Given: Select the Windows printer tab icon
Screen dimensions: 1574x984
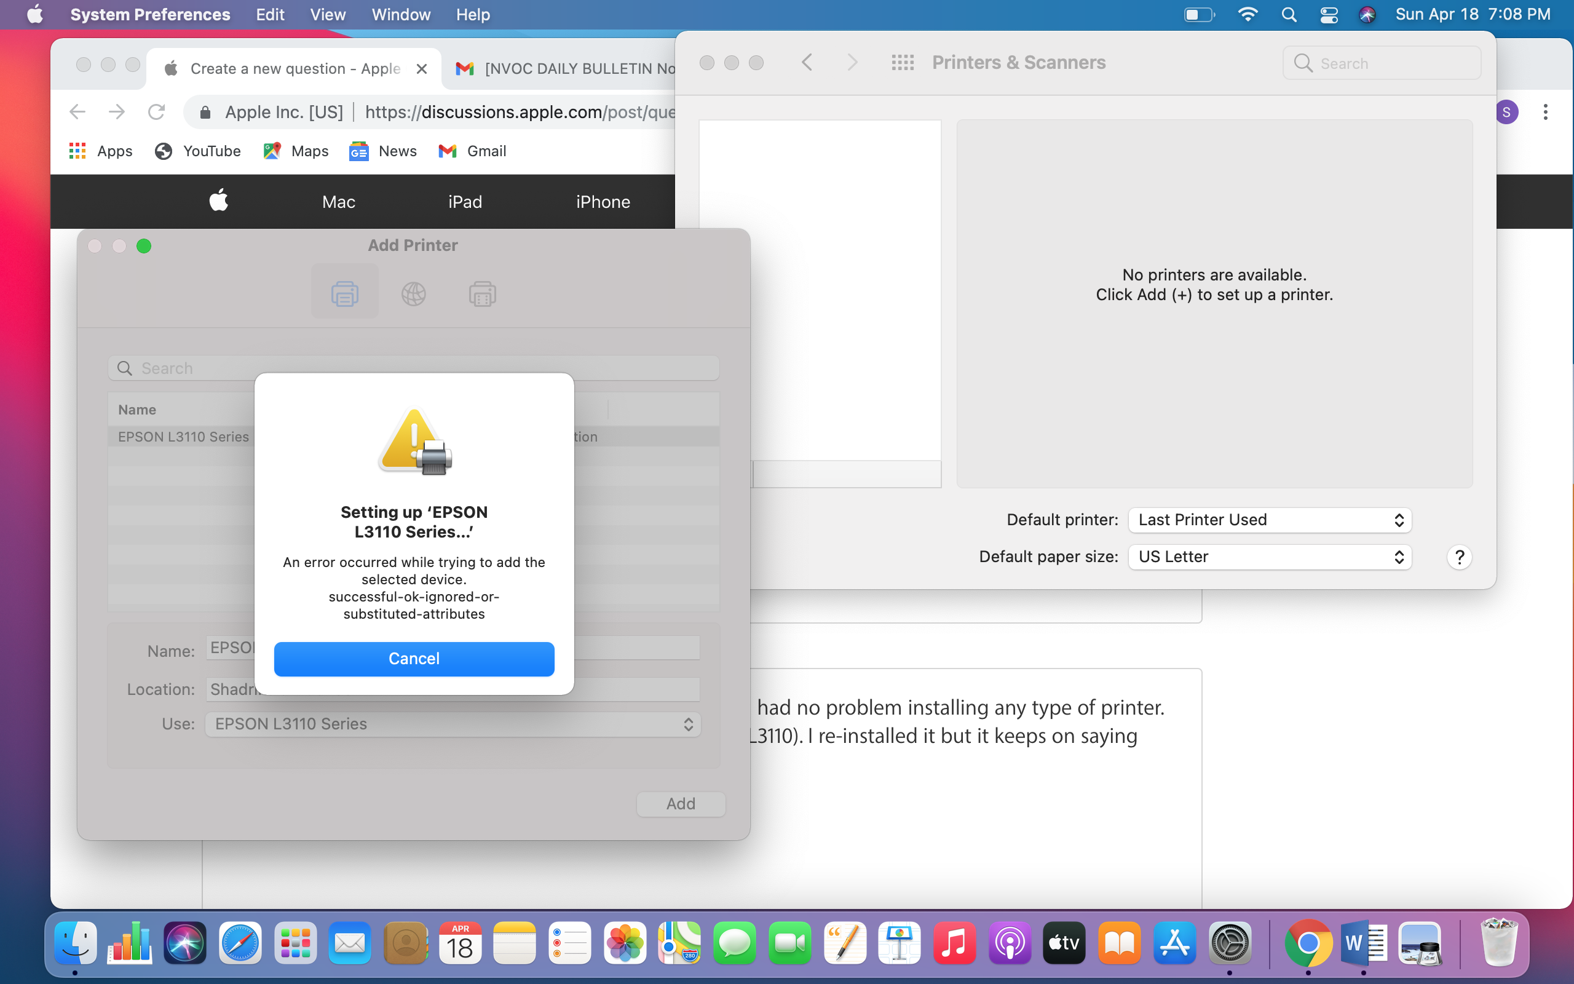Looking at the screenshot, I should click(x=482, y=294).
